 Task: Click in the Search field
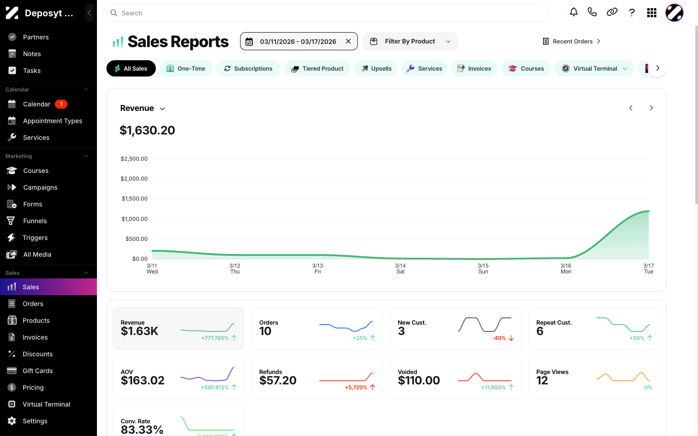click(326, 13)
